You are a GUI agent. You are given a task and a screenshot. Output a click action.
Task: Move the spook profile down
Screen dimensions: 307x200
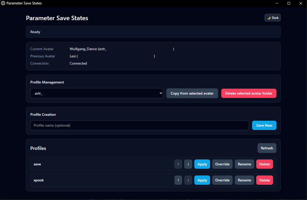point(188,180)
